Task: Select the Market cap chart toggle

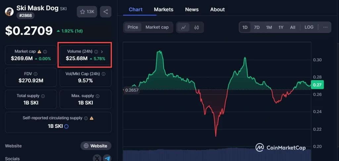Action: click(x=157, y=27)
